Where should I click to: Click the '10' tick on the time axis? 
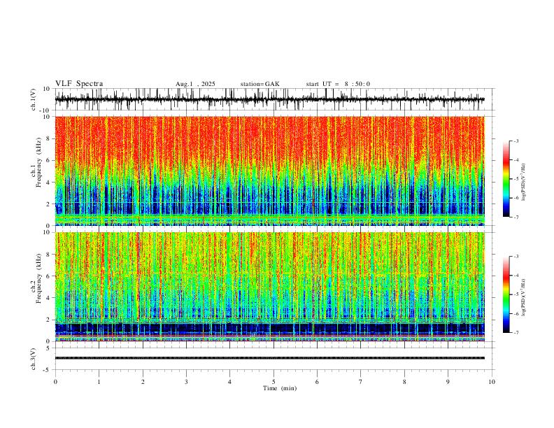[x=492, y=382]
